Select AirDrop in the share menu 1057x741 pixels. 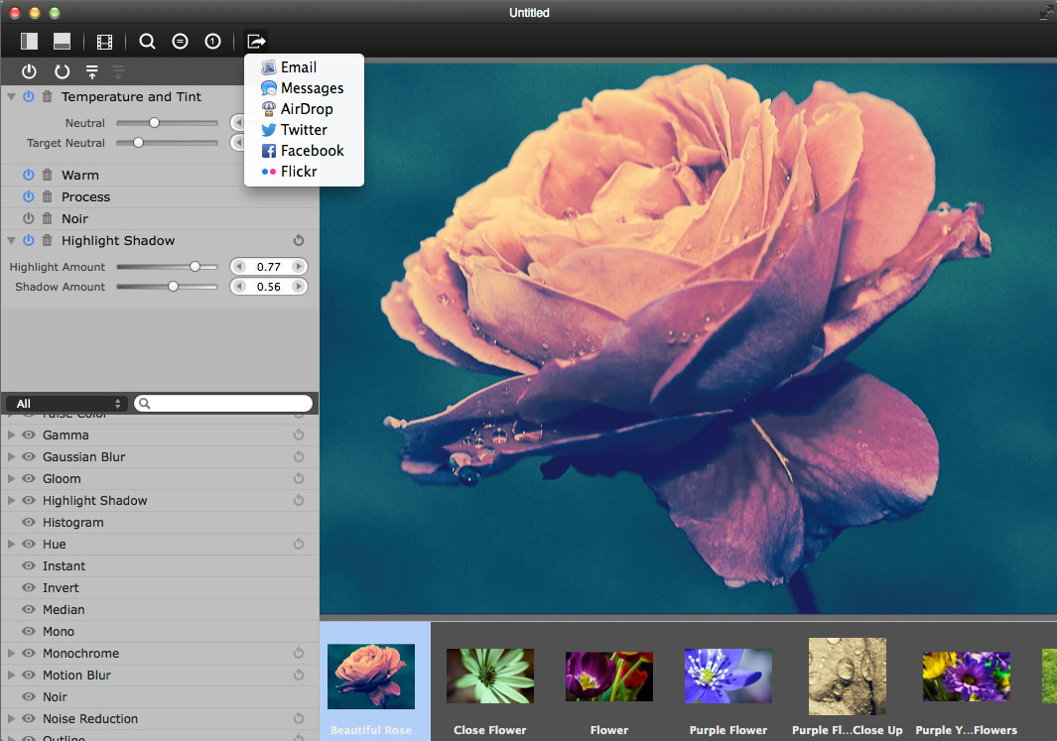click(306, 109)
